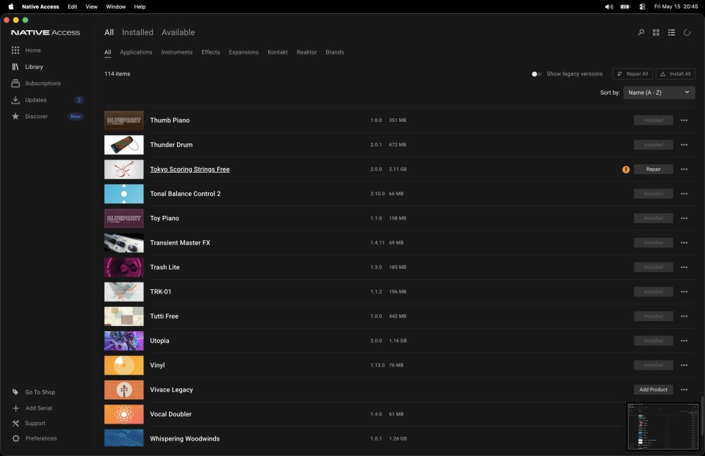Filter by Effects category

pyautogui.click(x=211, y=52)
